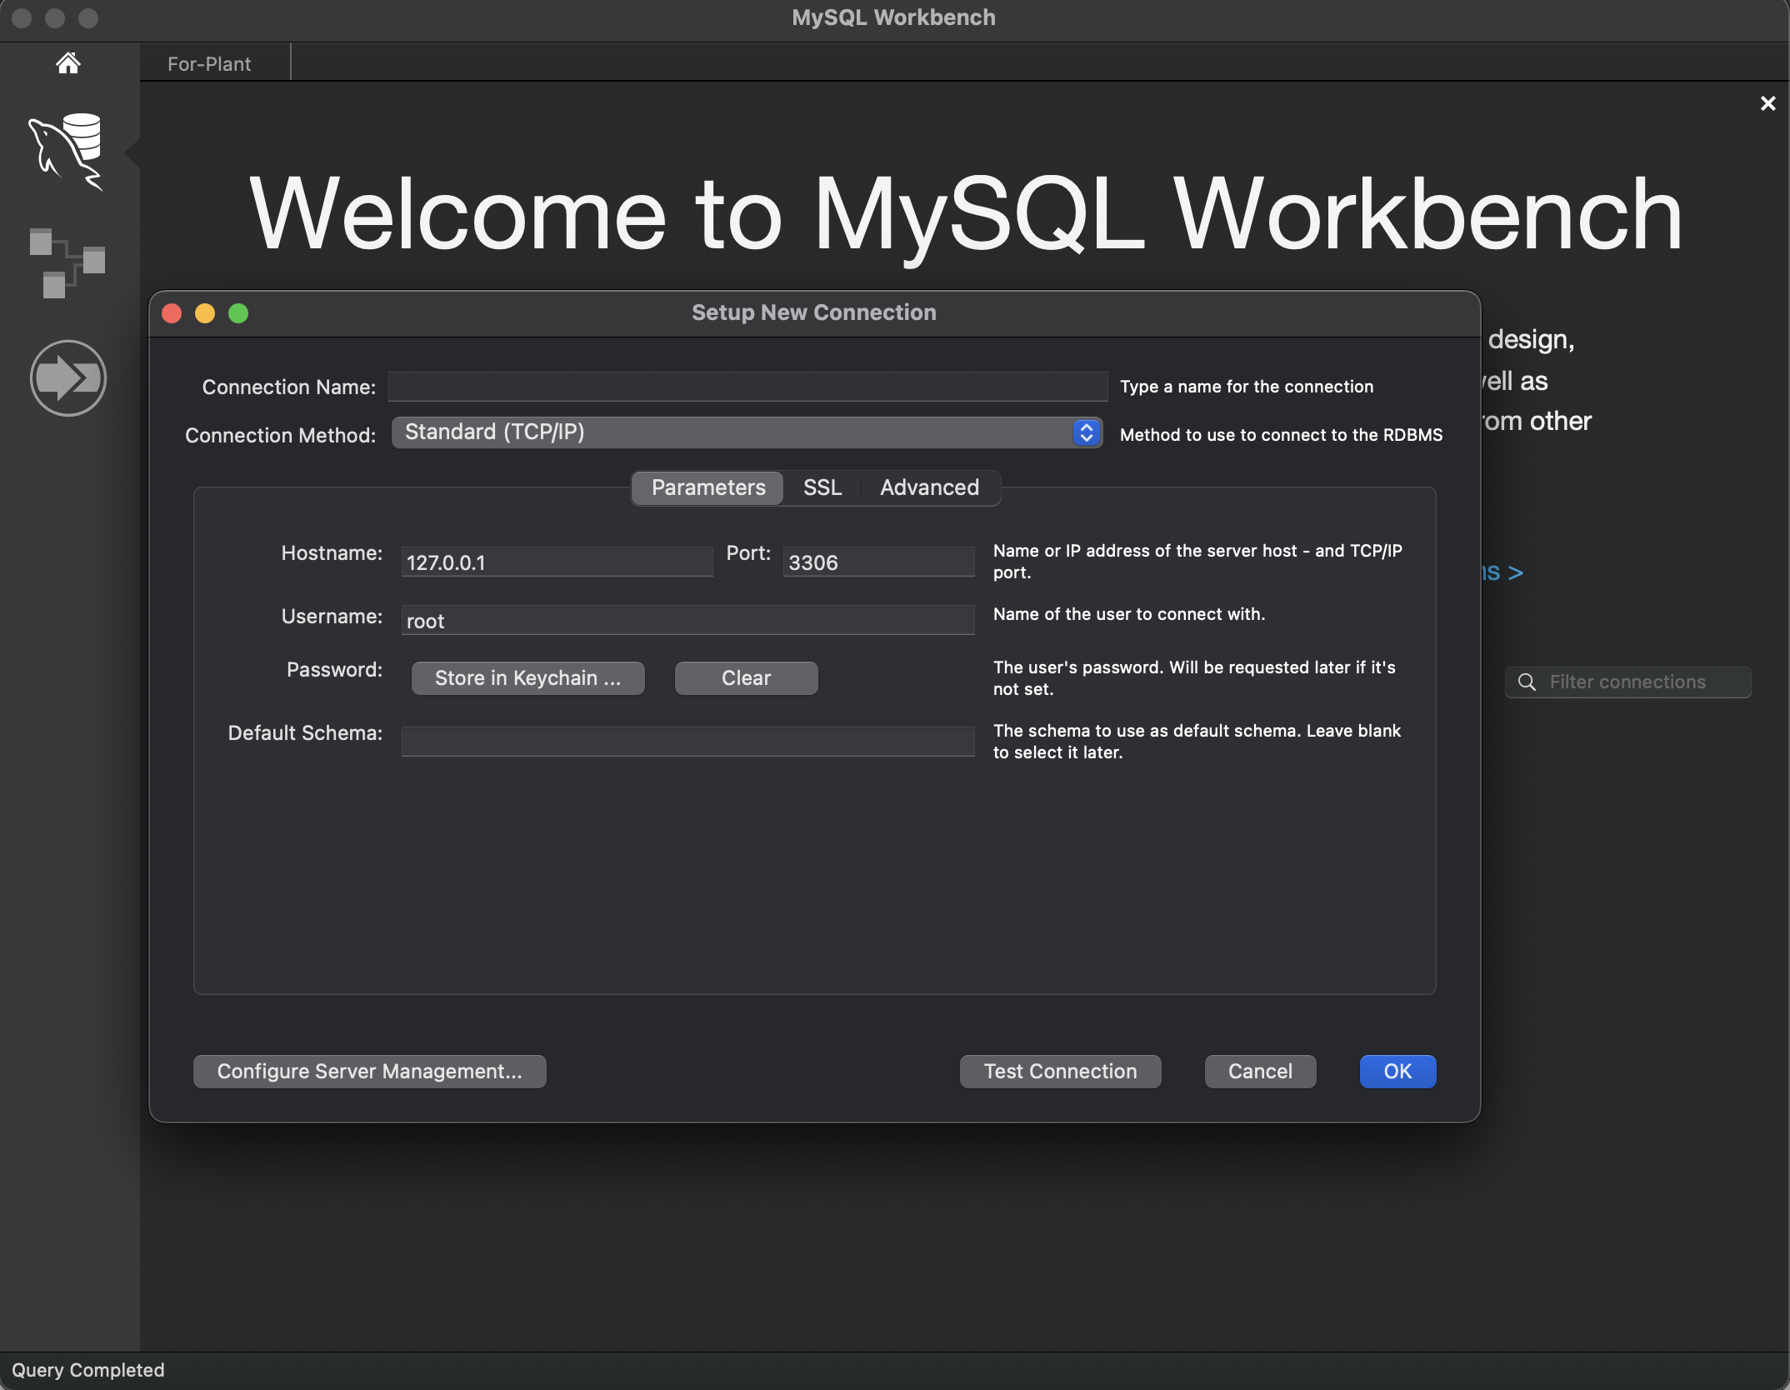The width and height of the screenshot is (1790, 1390).
Task: Clear the stored password
Action: tap(745, 677)
